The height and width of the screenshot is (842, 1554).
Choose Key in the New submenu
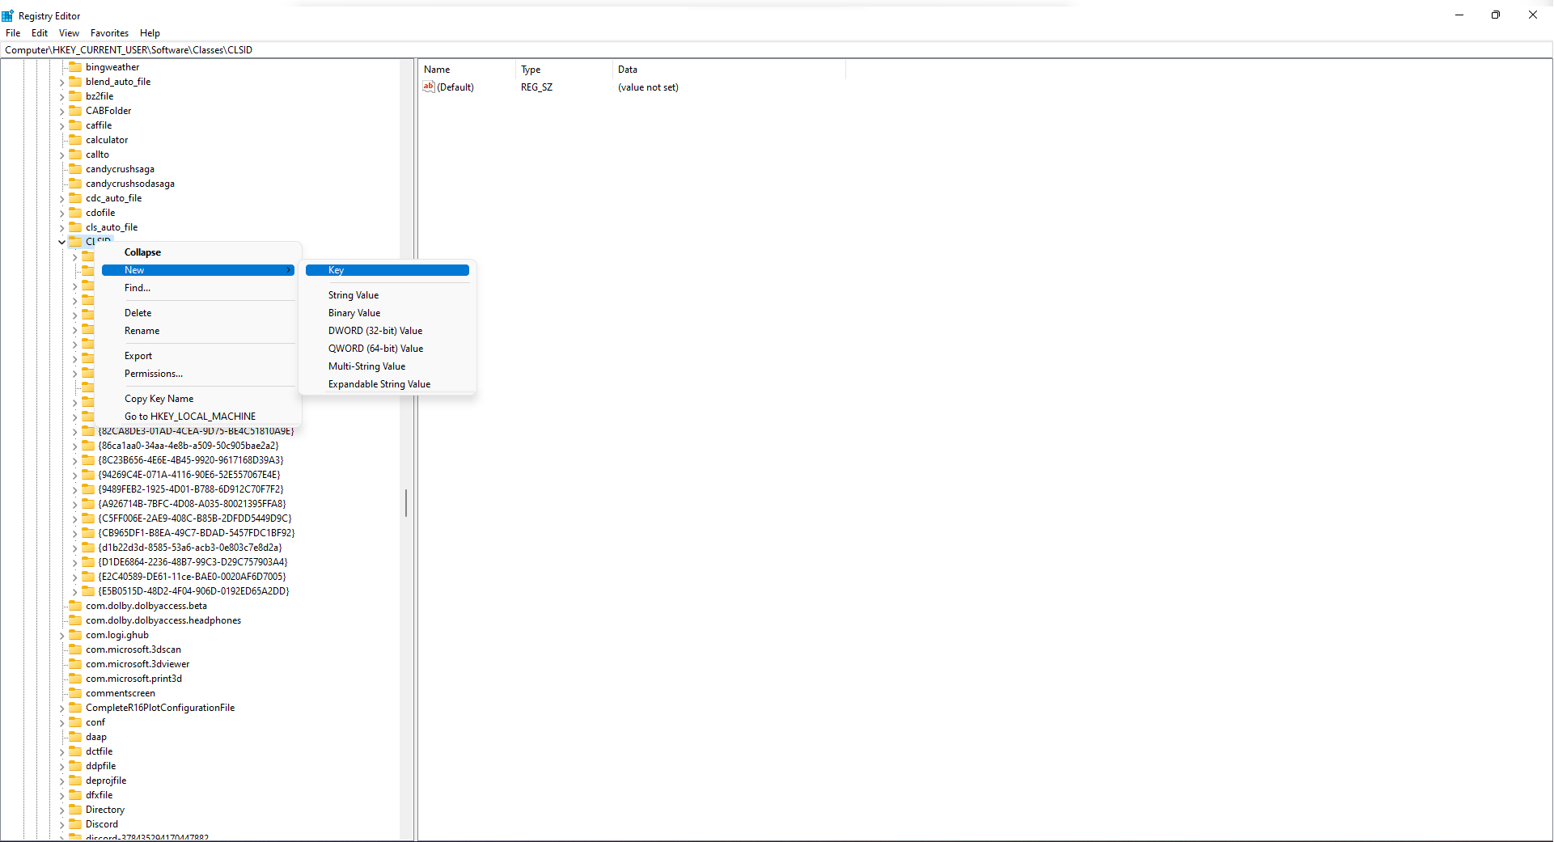[387, 270]
